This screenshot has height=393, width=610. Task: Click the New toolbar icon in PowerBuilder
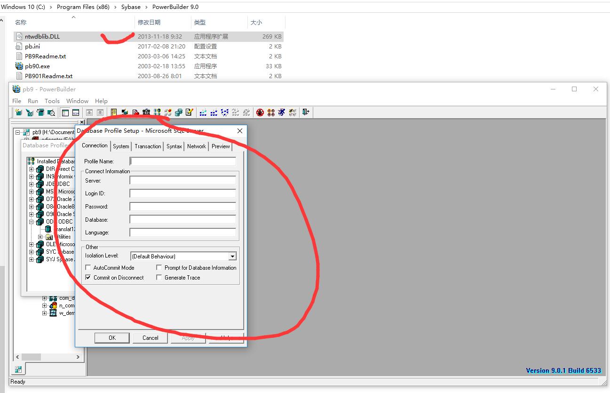click(18, 112)
